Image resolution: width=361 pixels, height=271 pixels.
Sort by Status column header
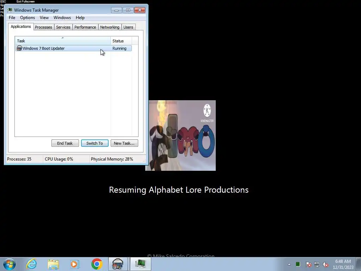(x=121, y=41)
